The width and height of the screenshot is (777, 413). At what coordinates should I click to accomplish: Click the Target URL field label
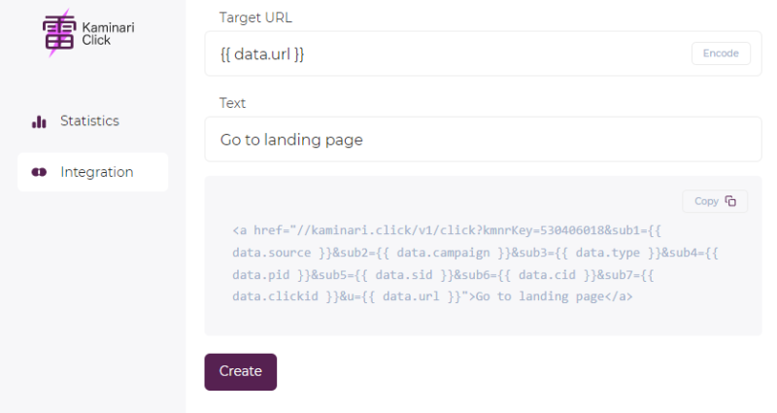coord(255,17)
